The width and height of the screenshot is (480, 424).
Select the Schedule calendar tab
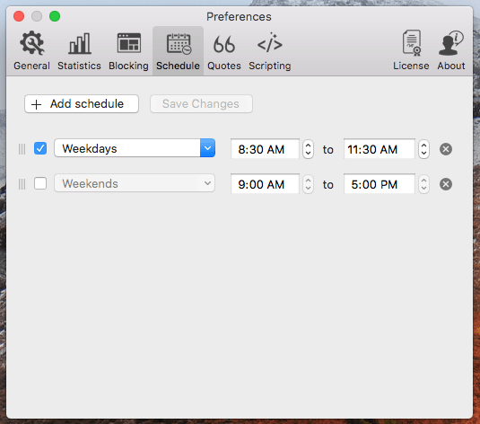pyautogui.click(x=178, y=51)
